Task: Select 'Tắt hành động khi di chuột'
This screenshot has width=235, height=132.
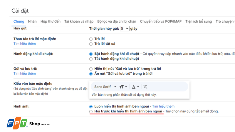Action: click(91, 59)
